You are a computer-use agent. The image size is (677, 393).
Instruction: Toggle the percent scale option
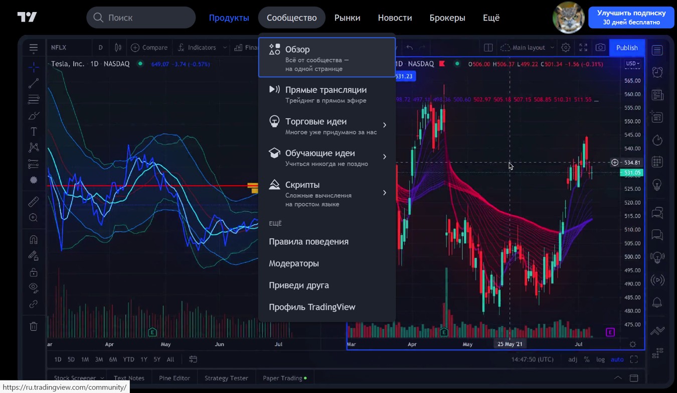(x=587, y=359)
